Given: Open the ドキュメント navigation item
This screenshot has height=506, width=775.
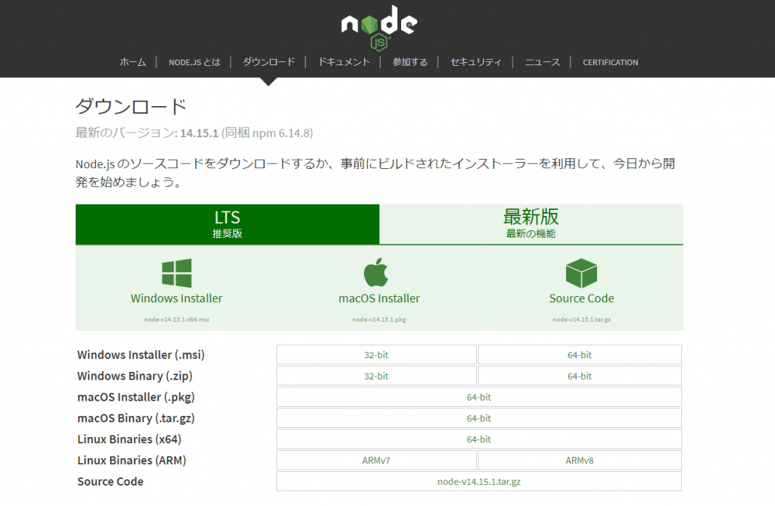Looking at the screenshot, I should point(344,62).
